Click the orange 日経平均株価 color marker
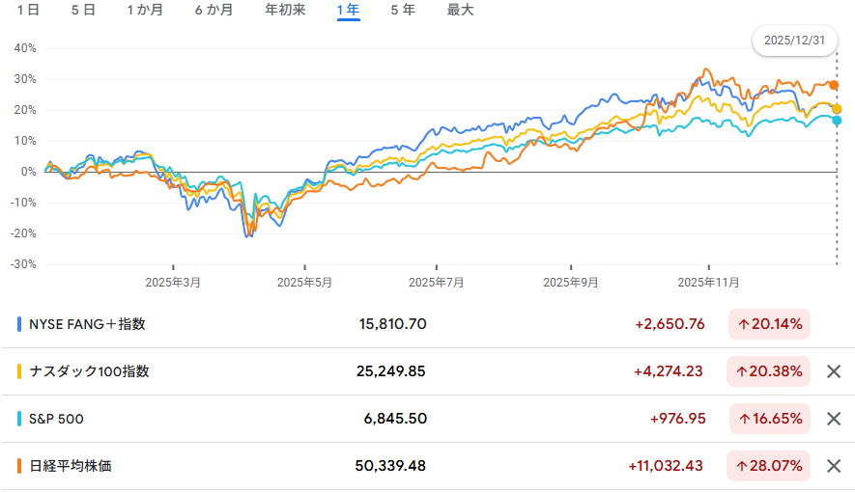The height and width of the screenshot is (492, 855). 20,466
